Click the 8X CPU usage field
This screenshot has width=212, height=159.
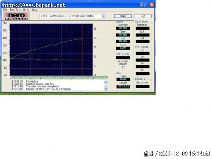[x=142, y=73]
